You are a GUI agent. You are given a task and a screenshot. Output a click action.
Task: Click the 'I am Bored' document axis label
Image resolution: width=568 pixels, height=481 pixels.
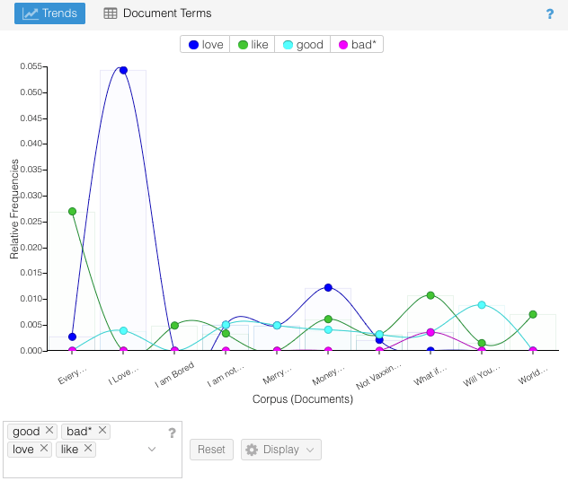pyautogui.click(x=174, y=378)
